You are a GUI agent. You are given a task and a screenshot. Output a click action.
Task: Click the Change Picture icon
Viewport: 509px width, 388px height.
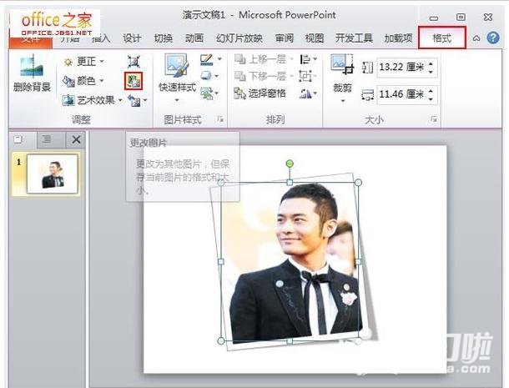point(134,81)
